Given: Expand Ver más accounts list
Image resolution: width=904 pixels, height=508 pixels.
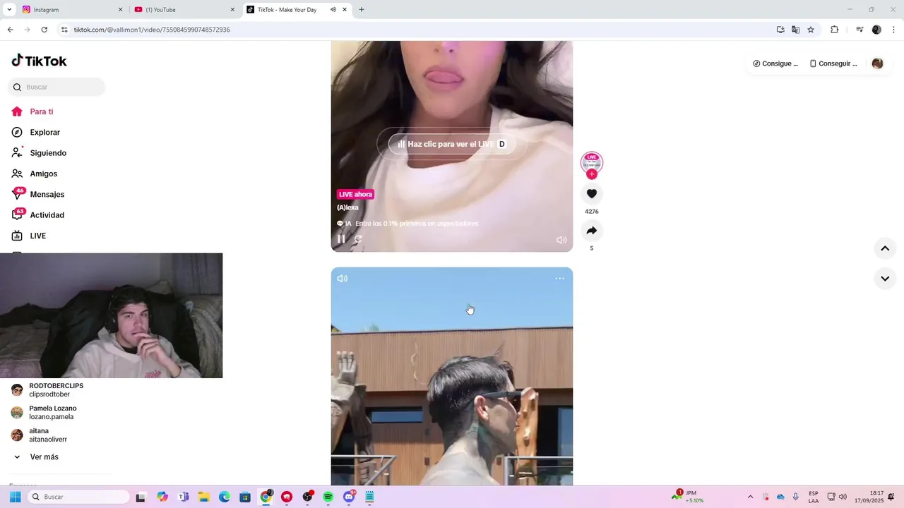Looking at the screenshot, I should pos(36,457).
